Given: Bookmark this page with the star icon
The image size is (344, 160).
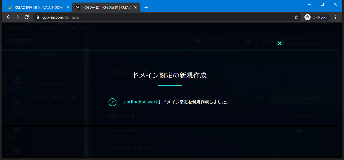Looking at the screenshot, I should pos(296,17).
